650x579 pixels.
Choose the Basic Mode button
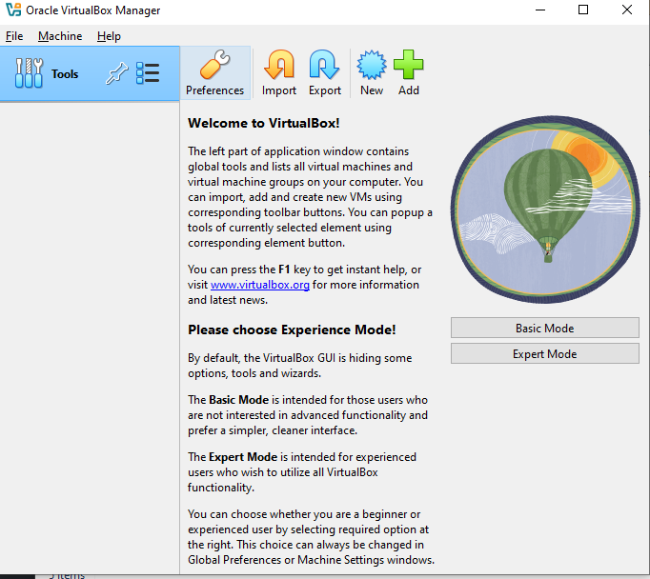(x=544, y=328)
